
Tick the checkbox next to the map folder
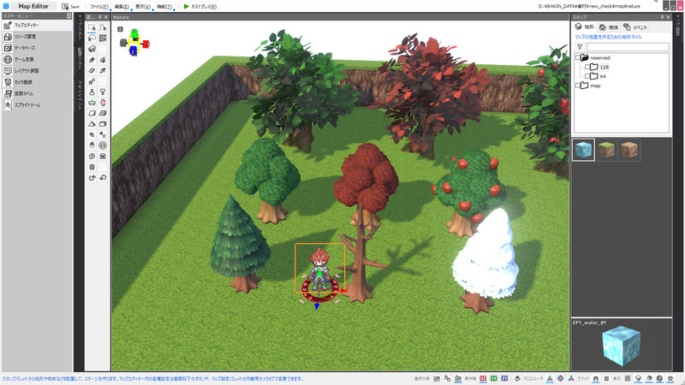coord(577,85)
